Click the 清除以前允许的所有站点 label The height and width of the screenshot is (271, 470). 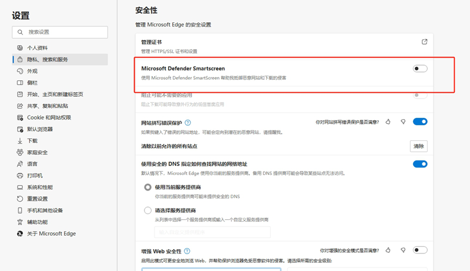tap(169, 146)
